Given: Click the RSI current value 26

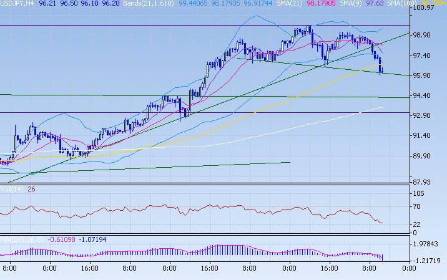Looking at the screenshot, I should pyautogui.click(x=32, y=190).
